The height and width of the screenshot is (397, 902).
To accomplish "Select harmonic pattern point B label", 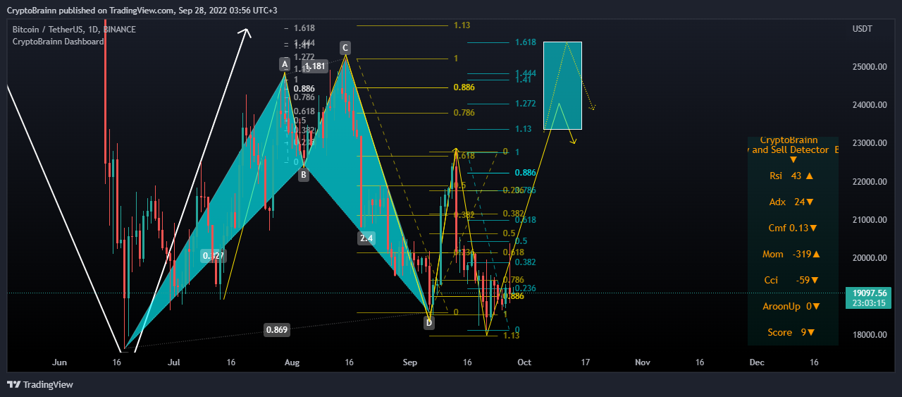I will pyautogui.click(x=303, y=174).
